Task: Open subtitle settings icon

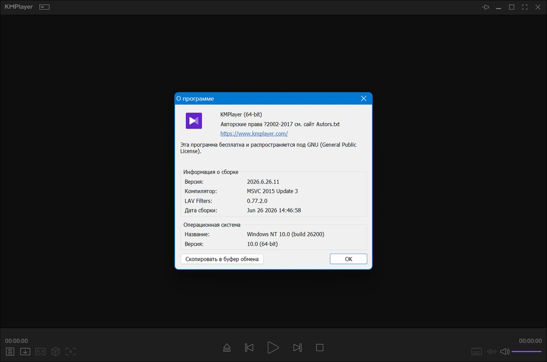Action: (x=476, y=352)
